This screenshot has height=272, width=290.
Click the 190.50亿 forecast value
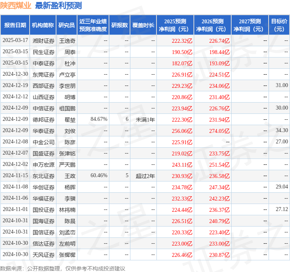pos(182,52)
